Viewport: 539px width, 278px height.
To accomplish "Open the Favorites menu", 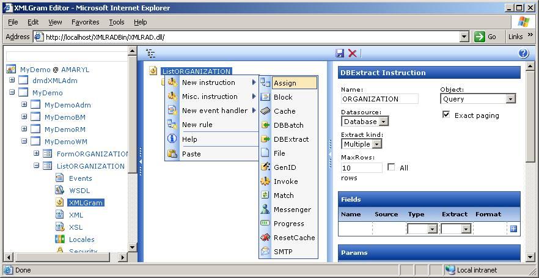I will (85, 22).
